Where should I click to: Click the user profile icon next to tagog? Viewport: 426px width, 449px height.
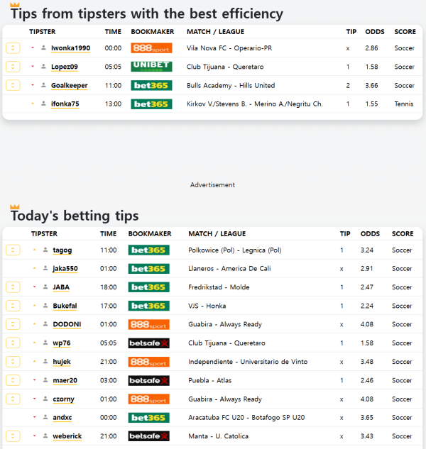coord(45,250)
